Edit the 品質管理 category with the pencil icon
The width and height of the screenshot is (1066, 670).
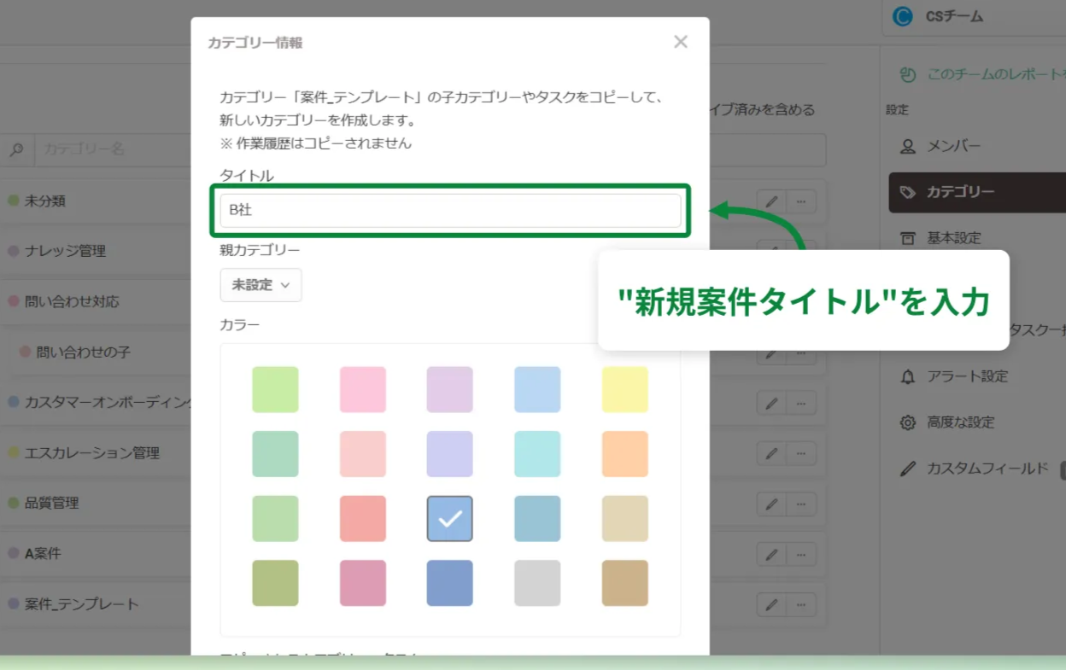(x=771, y=504)
